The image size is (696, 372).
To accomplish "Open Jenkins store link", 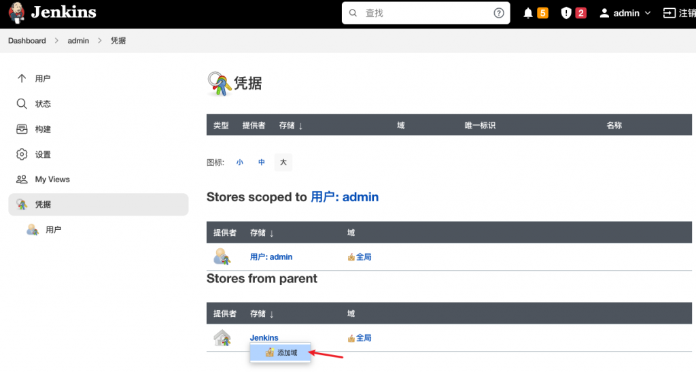I will [x=264, y=338].
